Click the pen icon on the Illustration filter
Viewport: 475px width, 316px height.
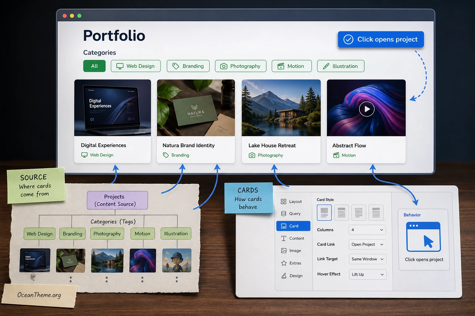click(326, 66)
